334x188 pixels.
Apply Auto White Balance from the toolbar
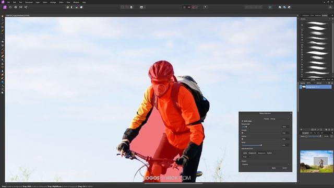pyautogui.click(x=81, y=7)
